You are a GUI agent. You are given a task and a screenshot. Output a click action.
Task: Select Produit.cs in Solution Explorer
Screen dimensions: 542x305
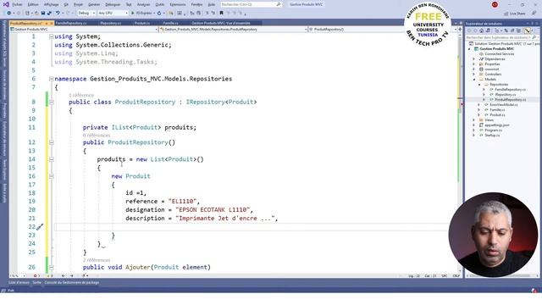pos(497,115)
